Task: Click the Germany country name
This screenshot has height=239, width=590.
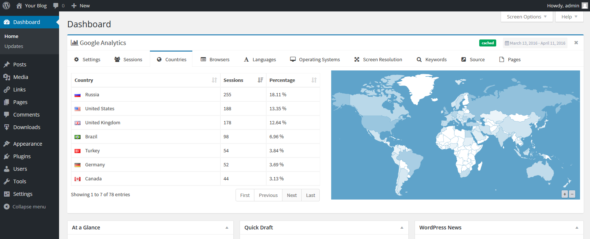Action: pos(95,165)
